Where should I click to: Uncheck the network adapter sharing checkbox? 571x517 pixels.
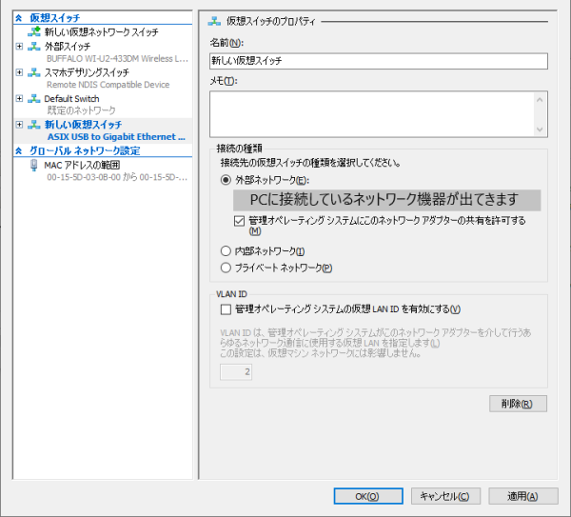tap(240, 220)
